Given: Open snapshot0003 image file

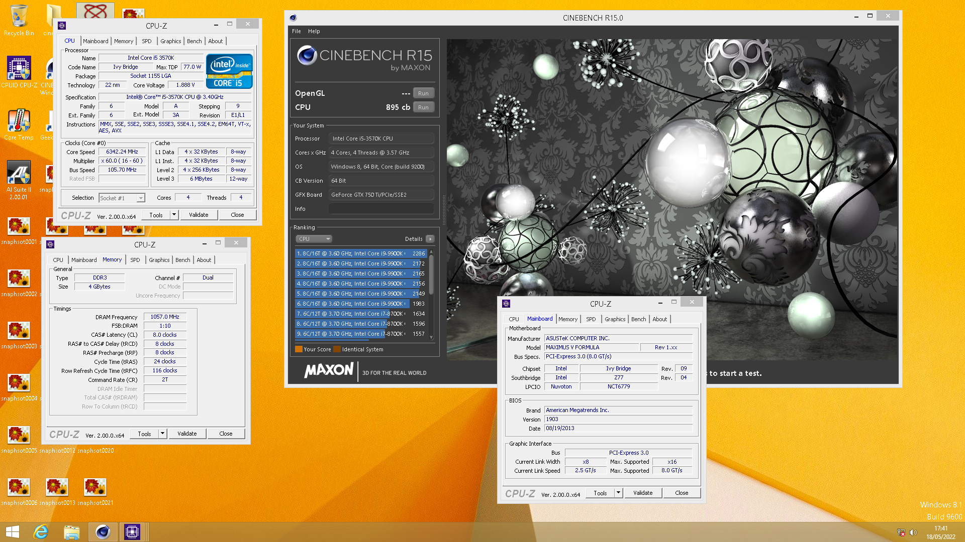Looking at the screenshot, I should (19, 335).
